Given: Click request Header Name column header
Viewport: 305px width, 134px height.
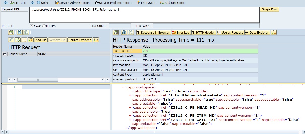Looking at the screenshot, I should 23,54.
